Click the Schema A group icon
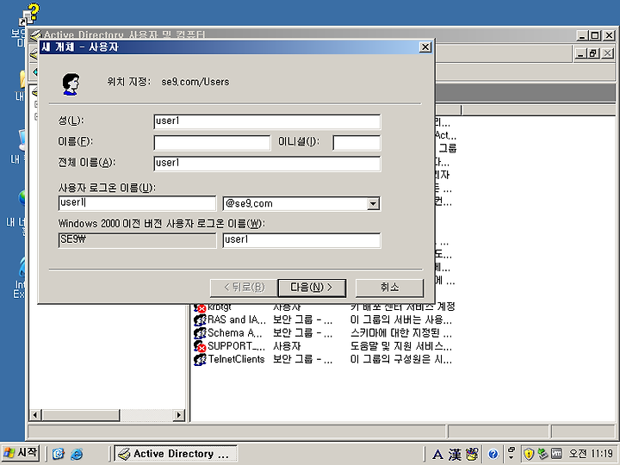Screen dimensions: 620x465 tap(200, 333)
